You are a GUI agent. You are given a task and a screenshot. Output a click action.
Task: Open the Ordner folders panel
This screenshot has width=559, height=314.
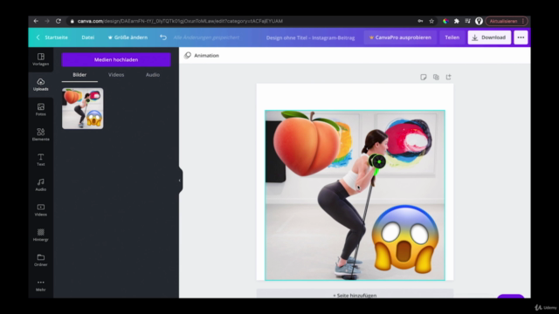click(x=41, y=260)
